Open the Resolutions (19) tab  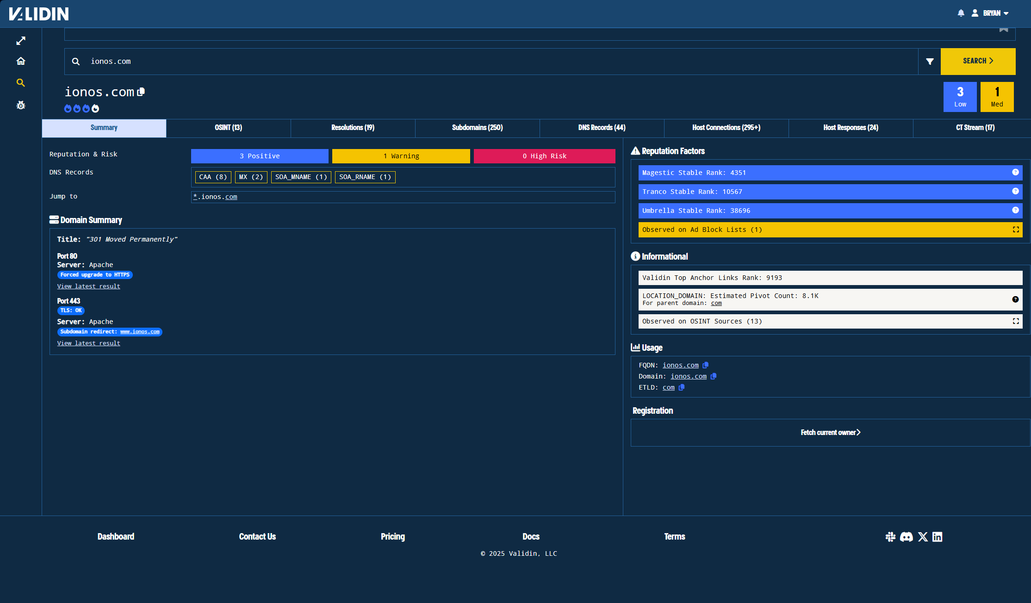(x=353, y=128)
